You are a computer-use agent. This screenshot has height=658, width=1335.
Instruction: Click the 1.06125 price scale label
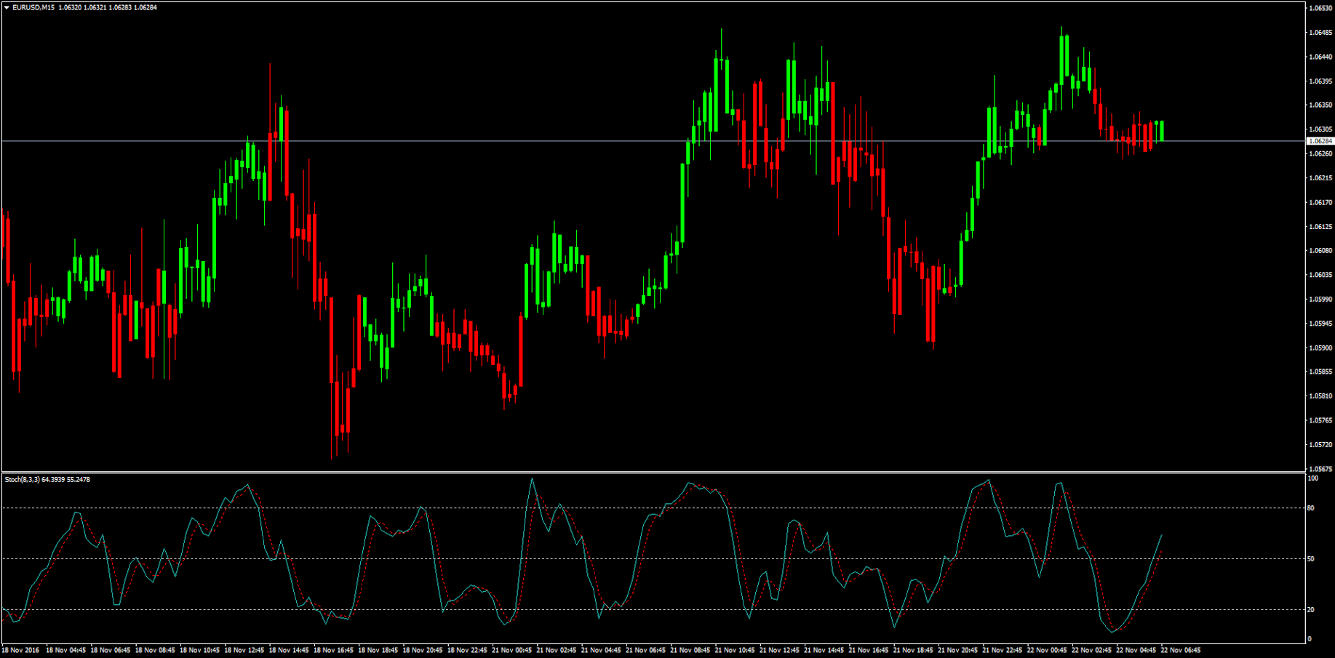tap(1320, 226)
